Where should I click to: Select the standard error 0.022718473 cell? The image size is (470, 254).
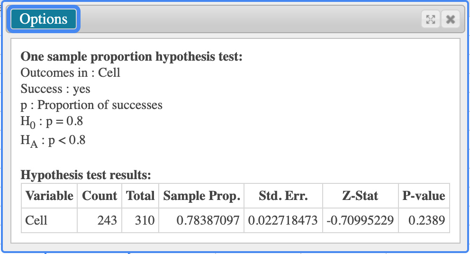(x=283, y=220)
